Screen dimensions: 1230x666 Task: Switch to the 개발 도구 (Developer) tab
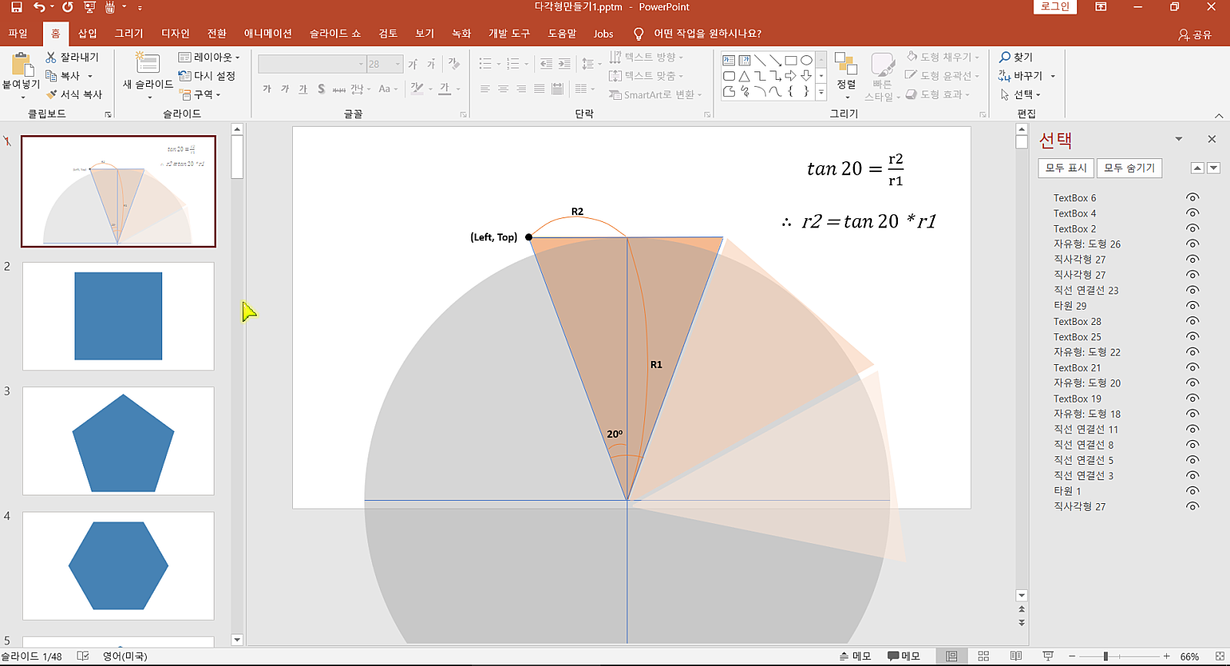coord(509,34)
